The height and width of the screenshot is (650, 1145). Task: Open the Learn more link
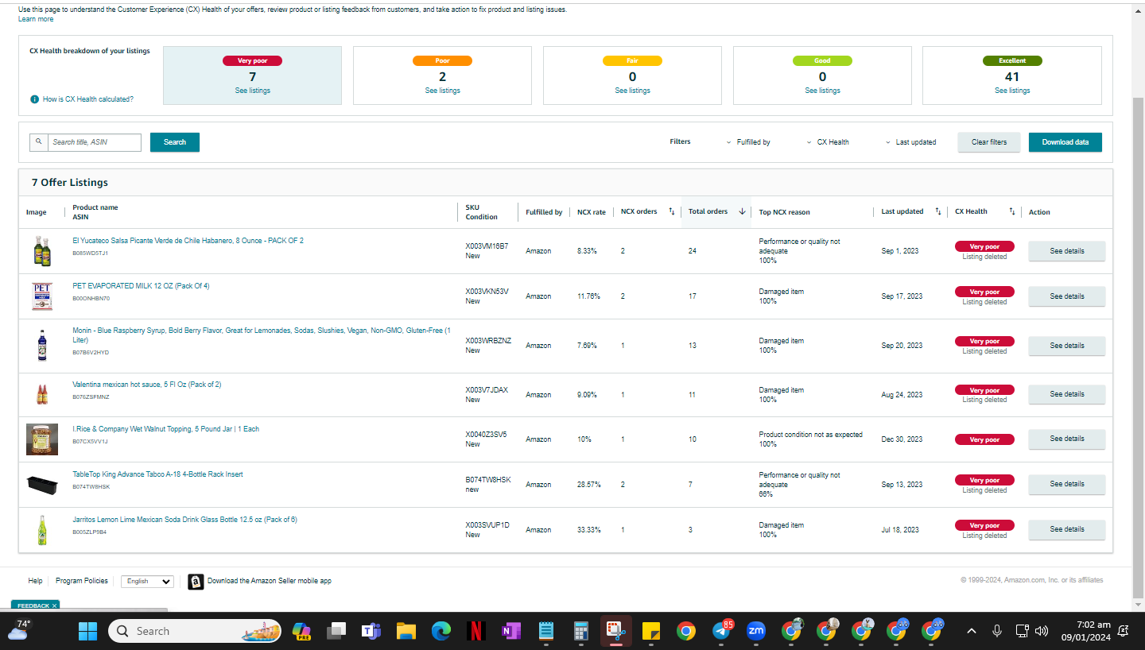[x=36, y=19]
